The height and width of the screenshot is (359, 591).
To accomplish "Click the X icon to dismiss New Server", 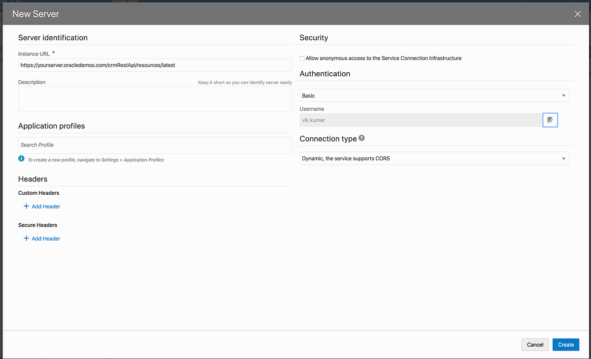I will (x=577, y=14).
